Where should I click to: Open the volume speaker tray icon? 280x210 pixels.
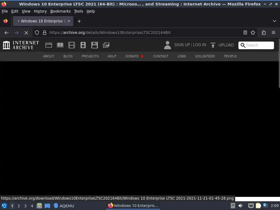(x=241, y=206)
